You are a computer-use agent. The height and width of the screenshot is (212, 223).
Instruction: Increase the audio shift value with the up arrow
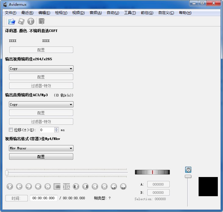[x=56, y=129]
